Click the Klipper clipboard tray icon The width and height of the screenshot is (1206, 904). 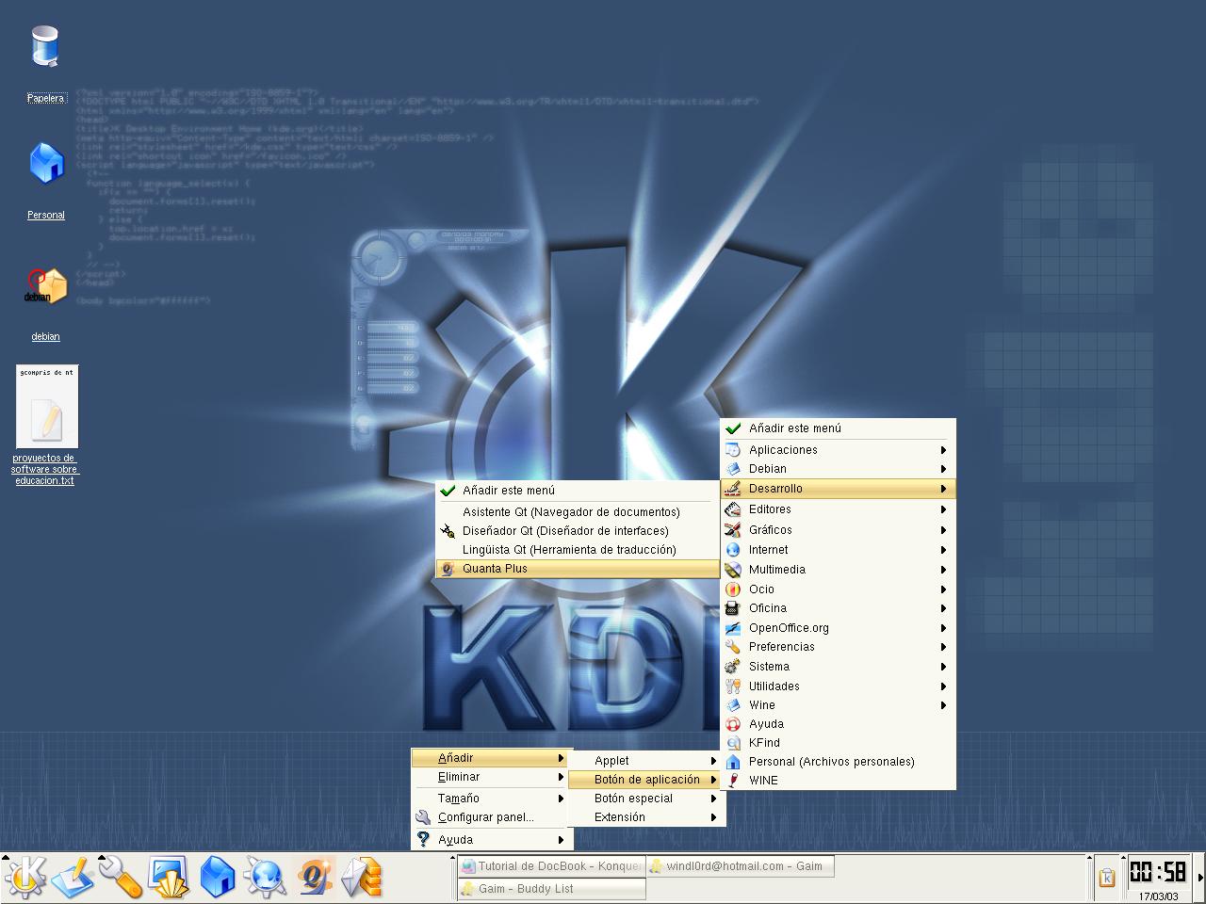pyautogui.click(x=1107, y=877)
